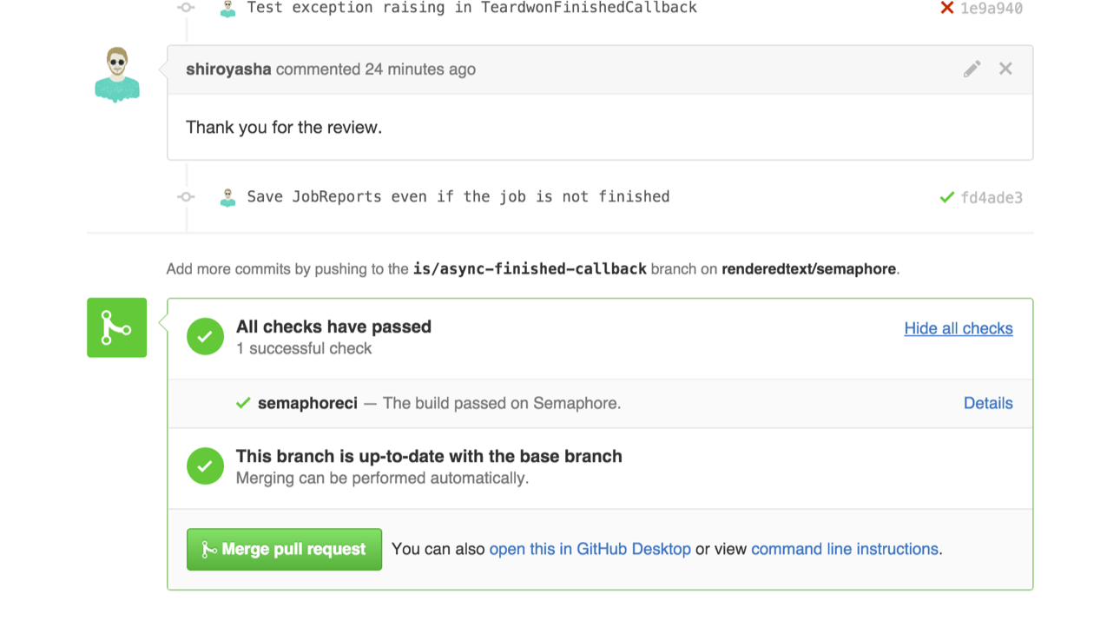Click the green merge branch icon badge
This screenshot has height=634, width=1120.
coord(116,327)
